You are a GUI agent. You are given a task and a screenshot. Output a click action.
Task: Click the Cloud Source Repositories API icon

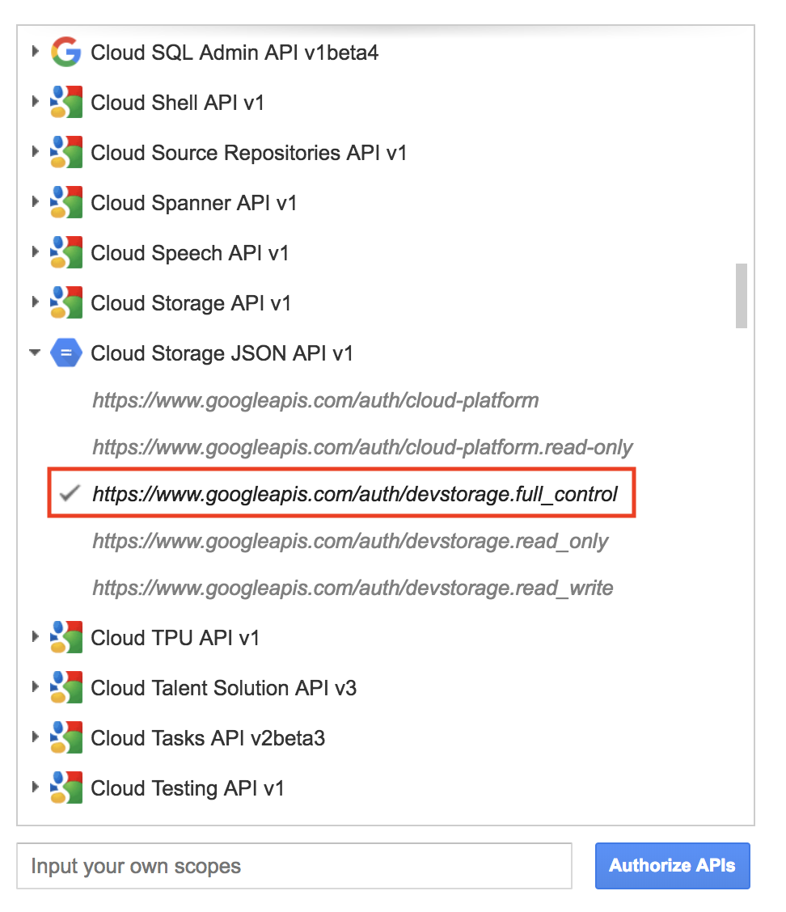(65, 153)
